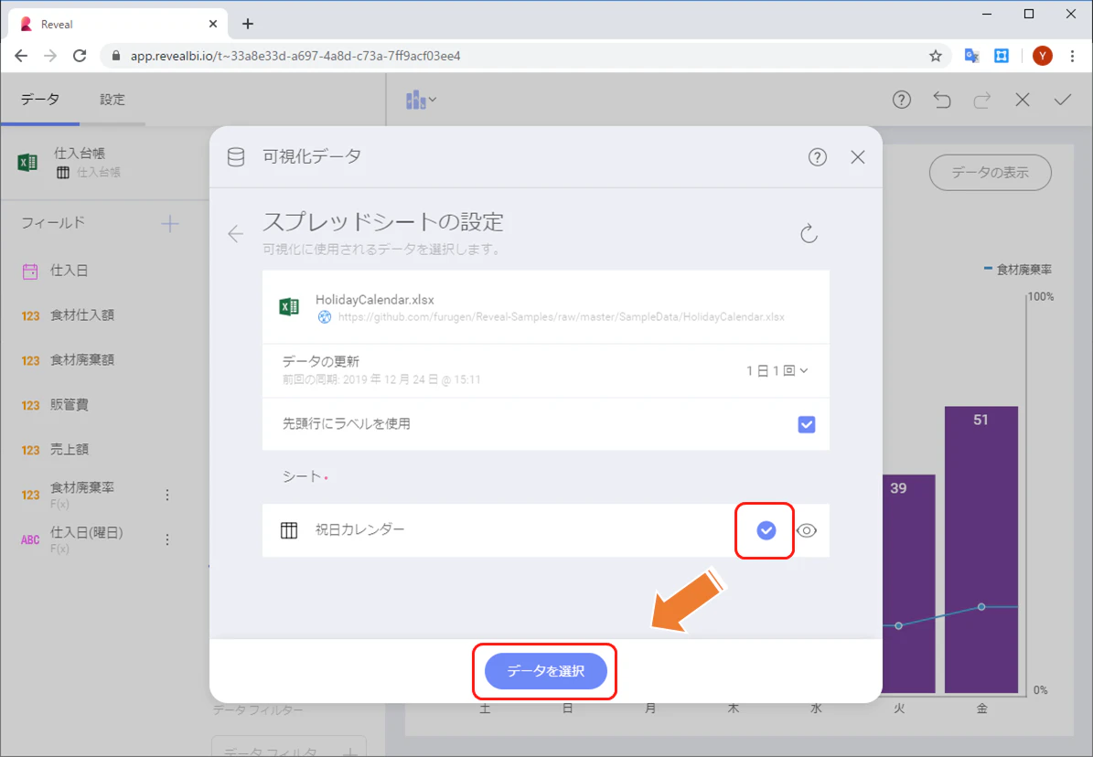Switch to the データ tab
Viewport: 1093px width, 757px height.
coord(39,100)
